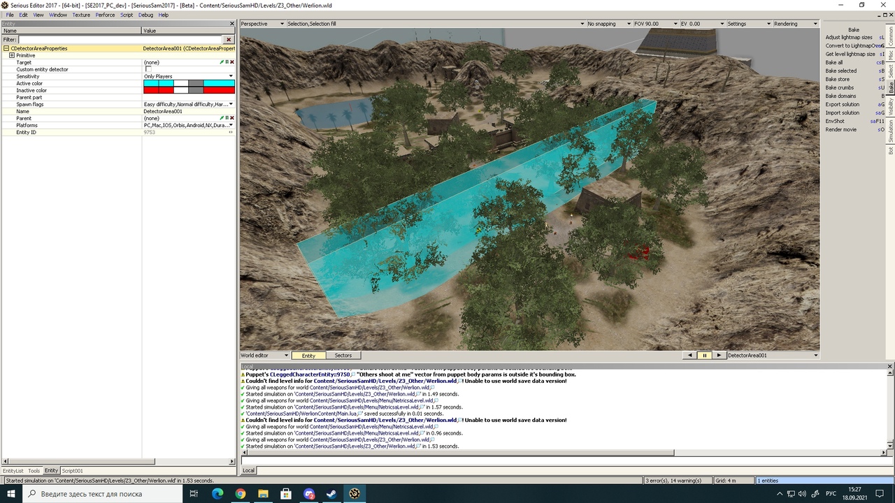Open Google Chrome from the taskbar
This screenshot has width=895, height=503.
pyautogui.click(x=240, y=494)
